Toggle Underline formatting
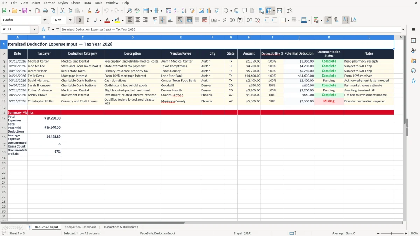The image size is (420, 236). (x=95, y=20)
